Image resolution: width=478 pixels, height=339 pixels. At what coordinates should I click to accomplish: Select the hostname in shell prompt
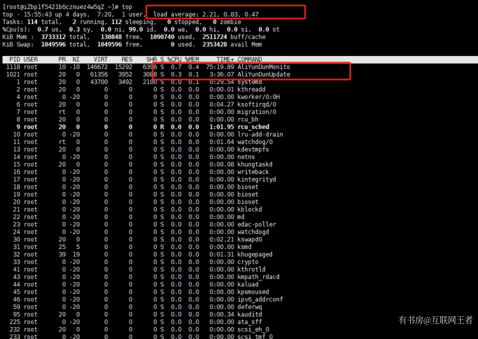[x=63, y=7]
